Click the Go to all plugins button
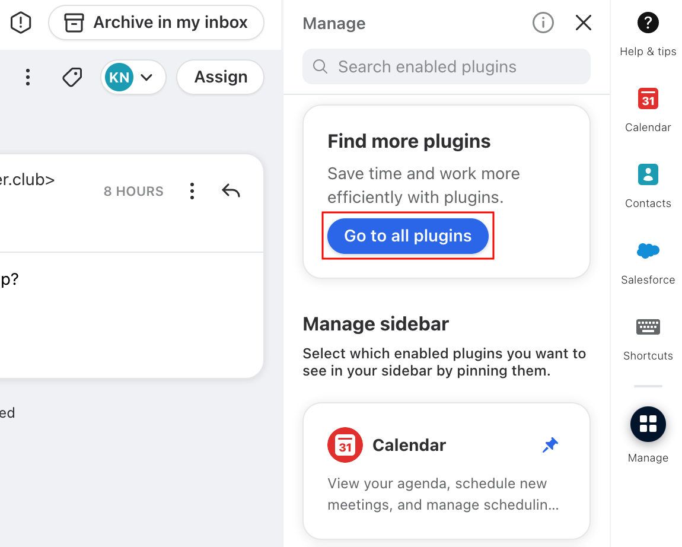 [407, 236]
